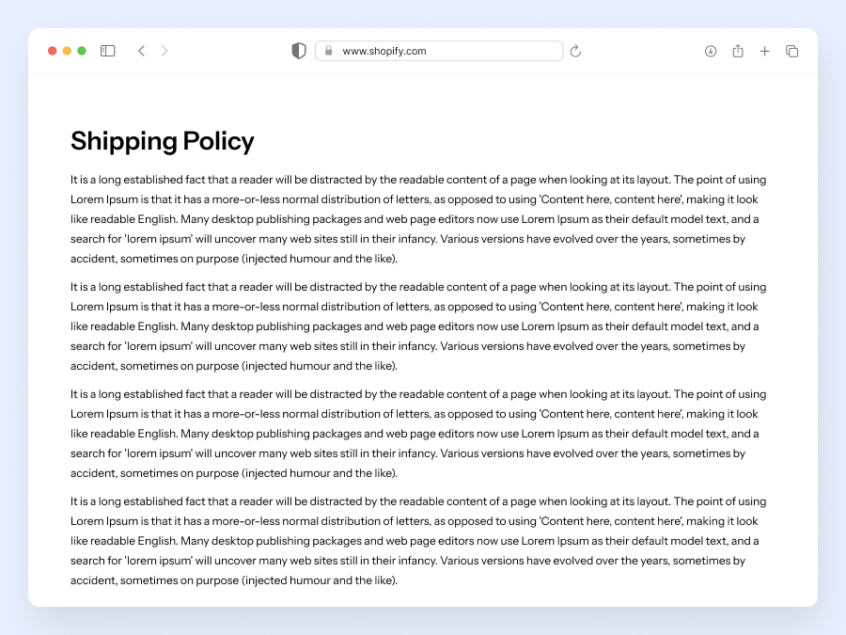Open Tab Overview with the stacked-squares icon
This screenshot has height=635, width=846.
[x=792, y=51]
